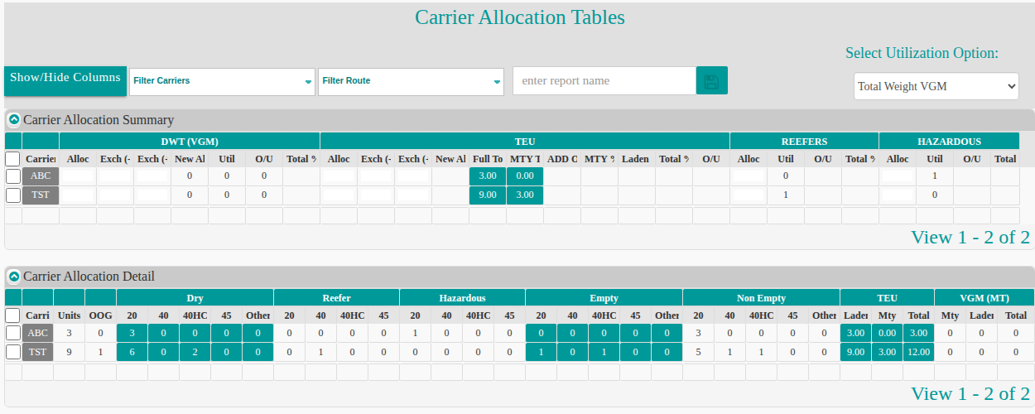
Task: Check the ABC row checkbox in Summary table
Action: pyautogui.click(x=12, y=176)
